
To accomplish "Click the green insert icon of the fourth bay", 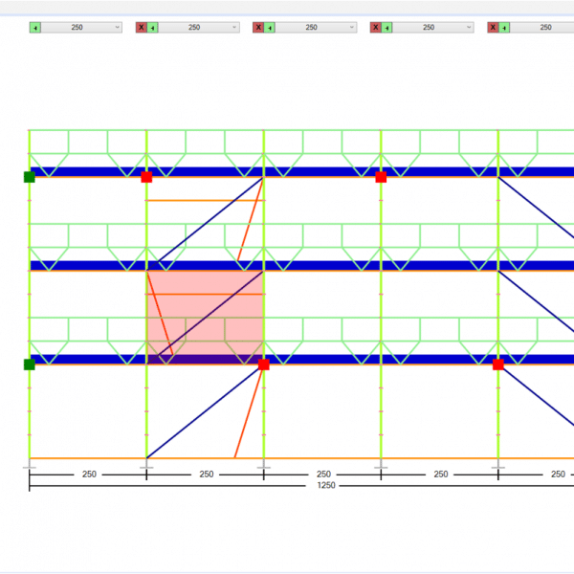I will click(386, 28).
